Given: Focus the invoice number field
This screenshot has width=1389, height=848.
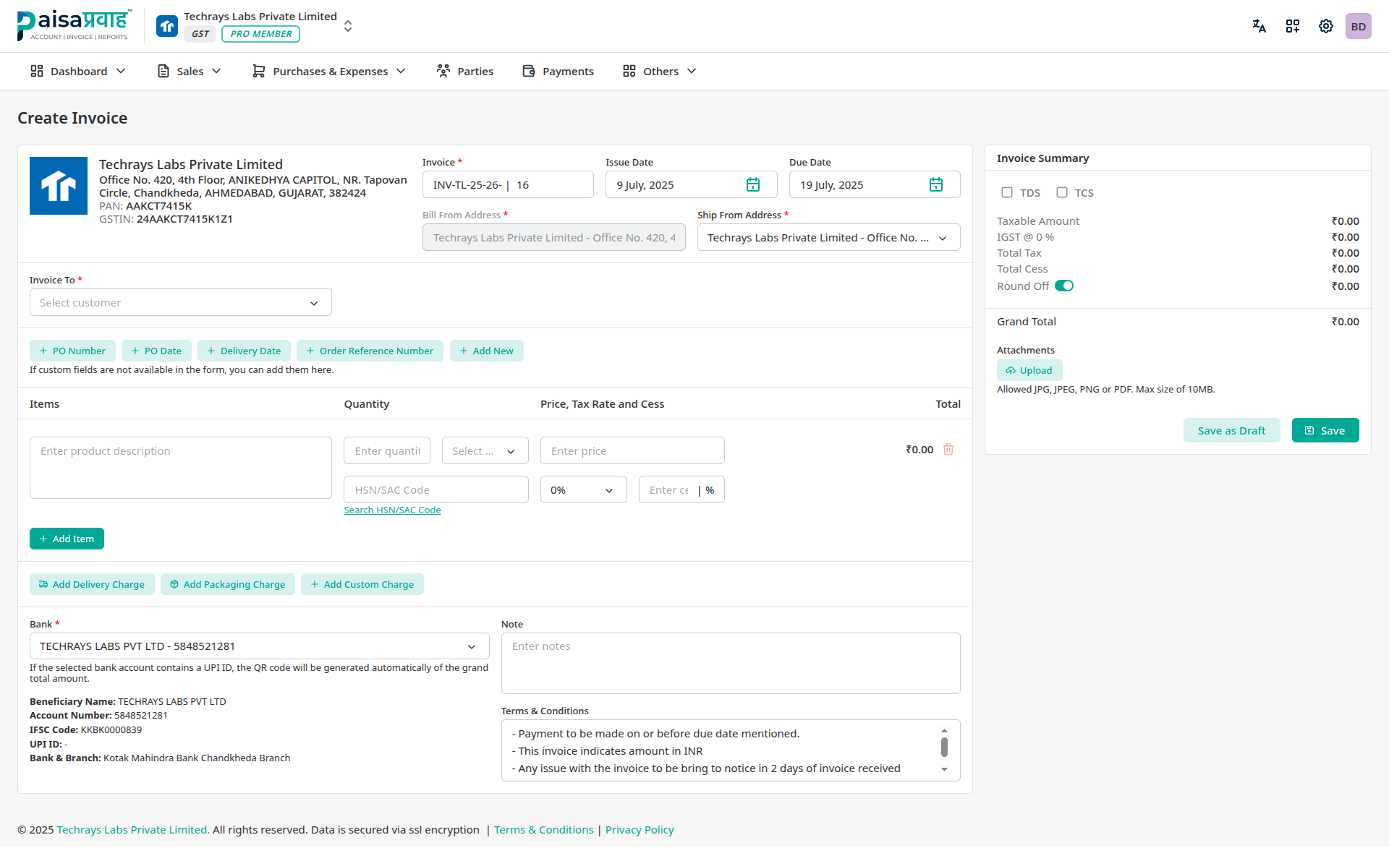Looking at the screenshot, I should click(508, 185).
